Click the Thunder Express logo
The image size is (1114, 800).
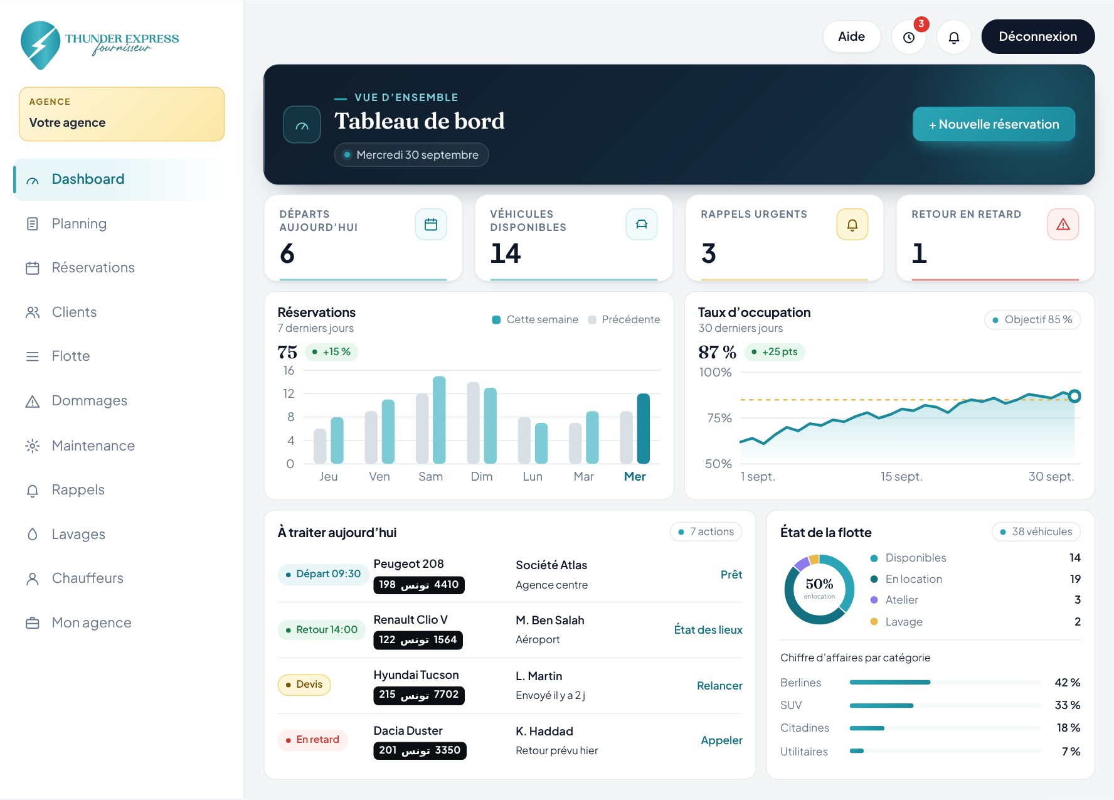point(100,45)
